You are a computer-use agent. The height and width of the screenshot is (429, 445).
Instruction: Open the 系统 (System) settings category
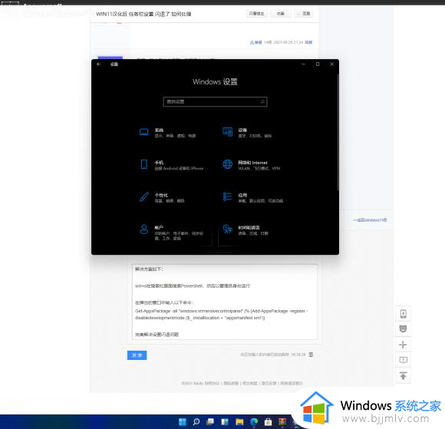click(167, 133)
